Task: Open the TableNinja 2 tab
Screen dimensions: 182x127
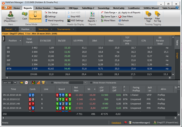Action: point(88,8)
